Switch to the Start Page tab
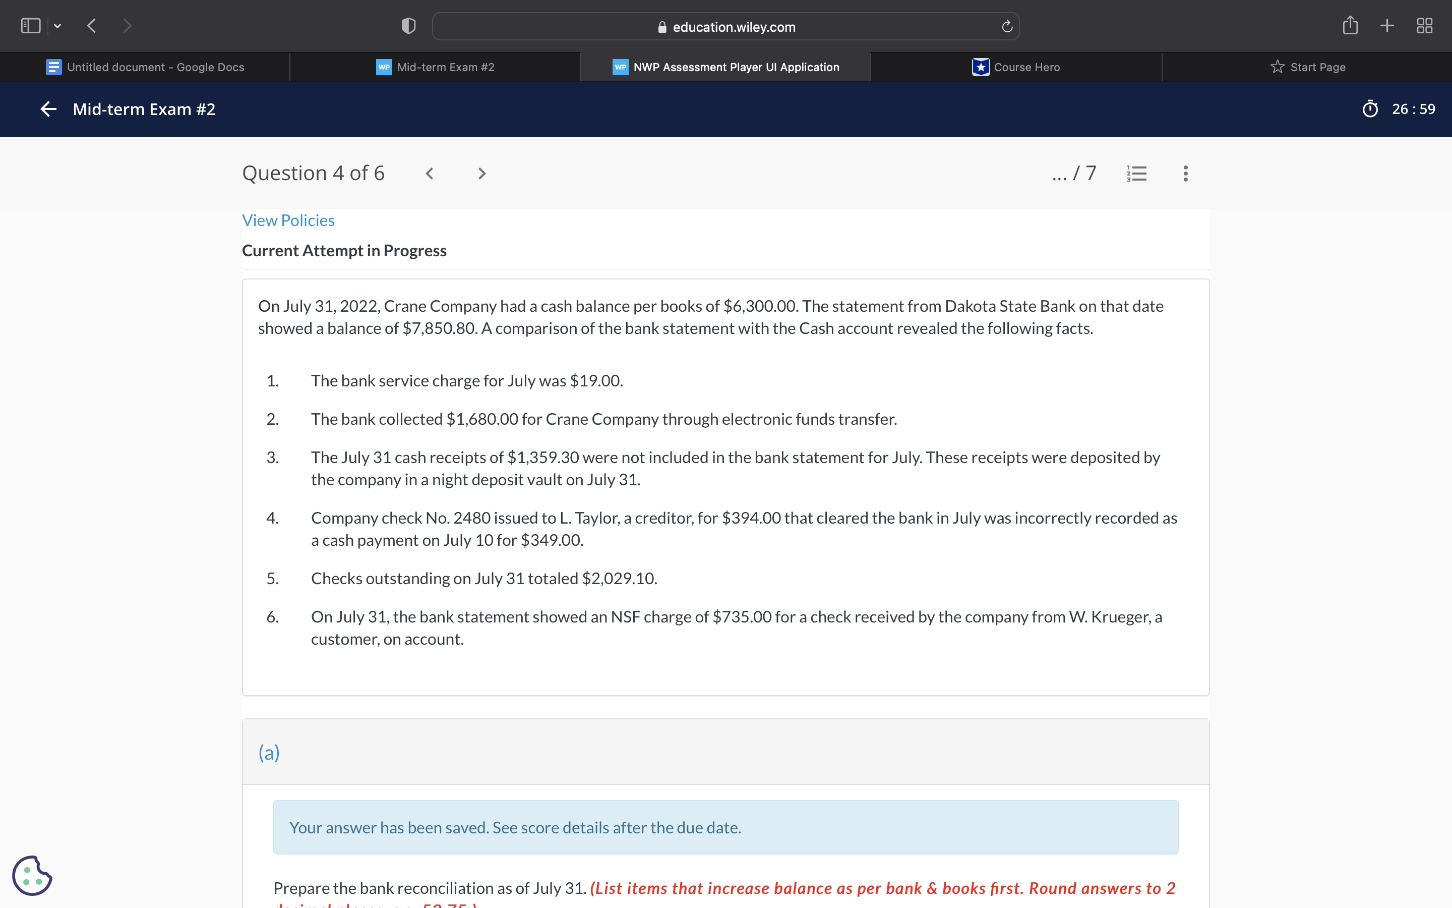The image size is (1452, 908). tap(1307, 67)
